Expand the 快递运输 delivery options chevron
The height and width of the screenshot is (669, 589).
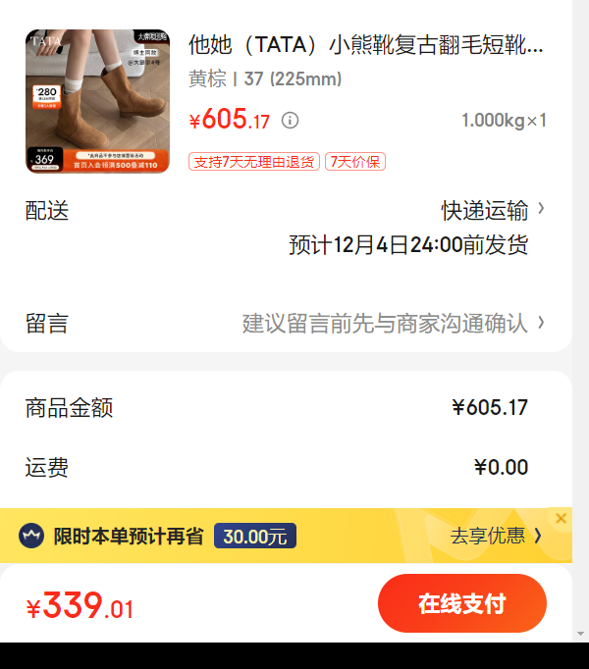tap(541, 209)
